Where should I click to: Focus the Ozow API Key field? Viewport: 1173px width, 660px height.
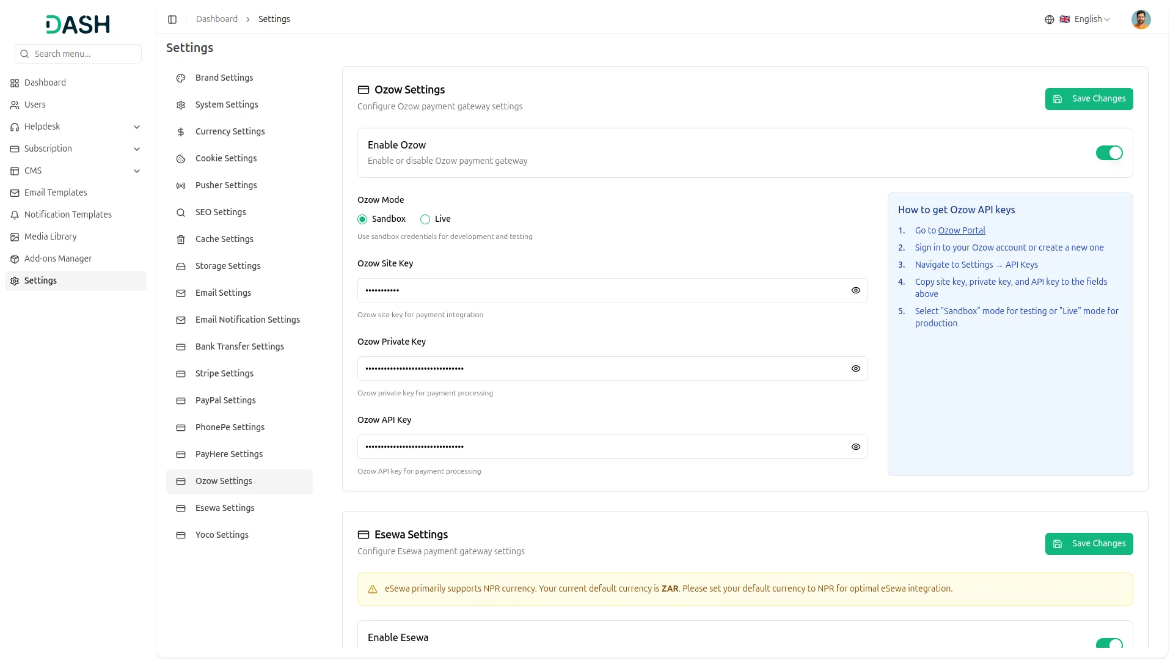click(x=612, y=447)
